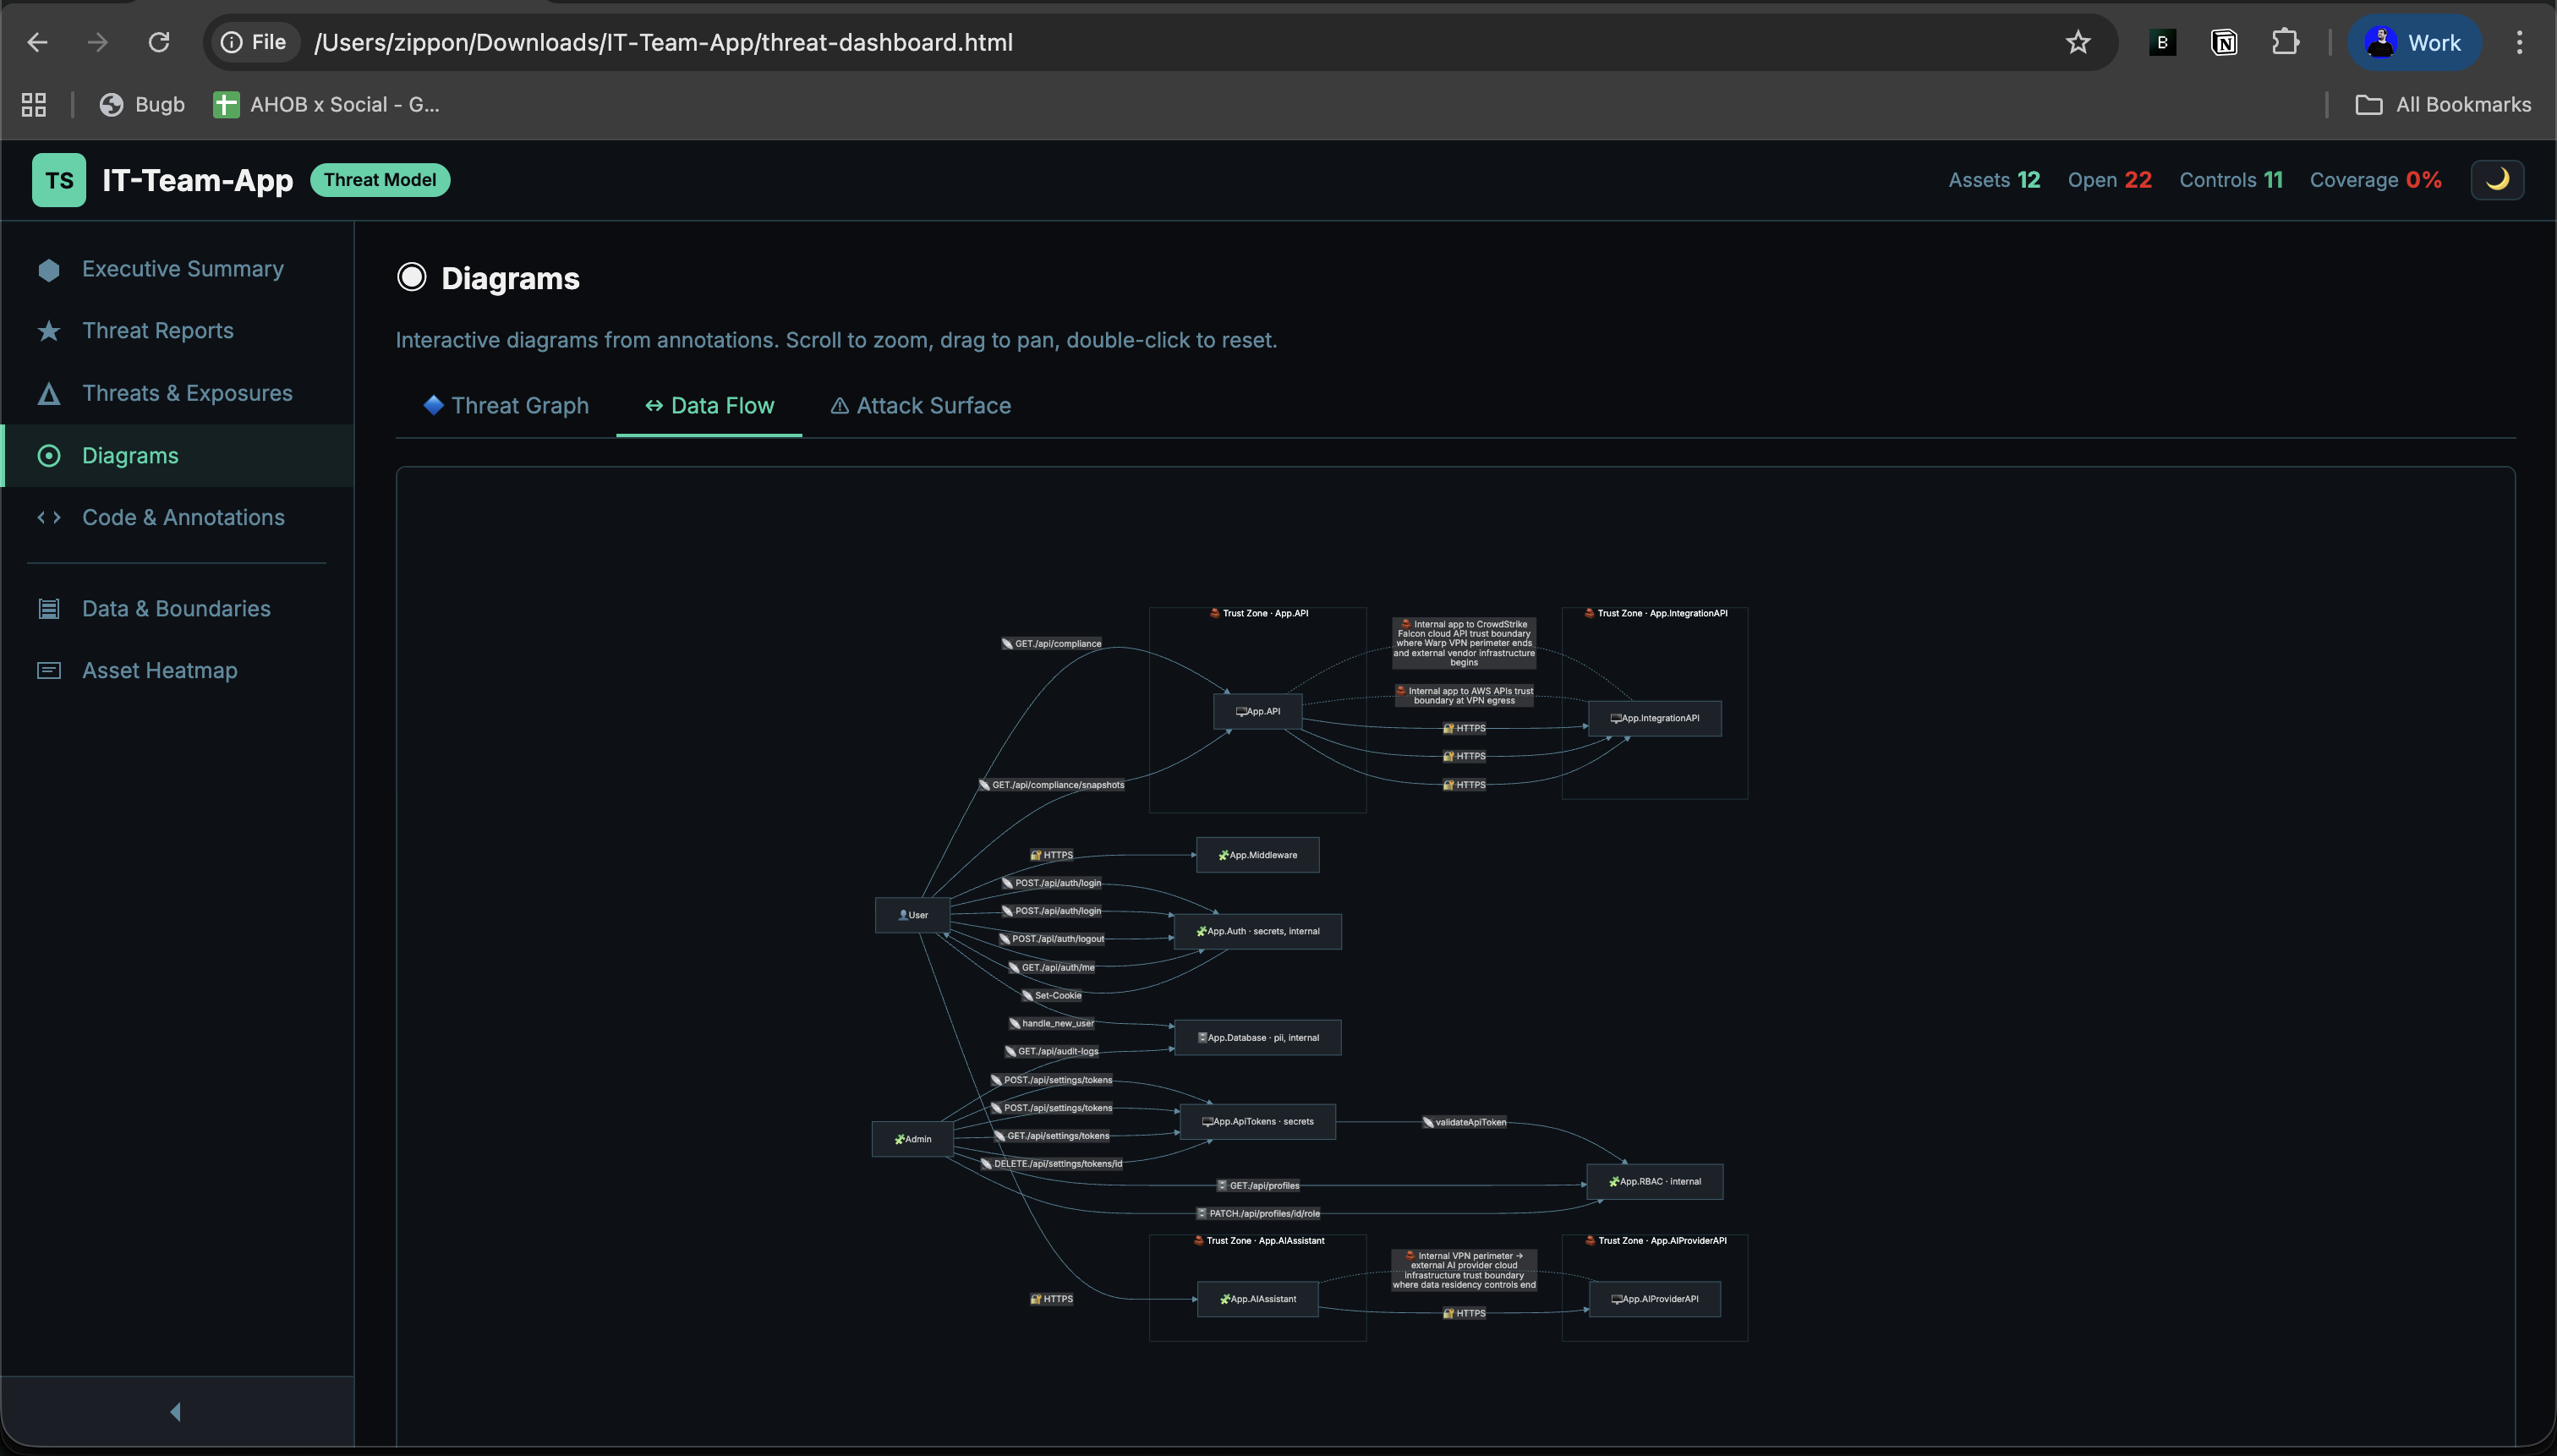The height and width of the screenshot is (1456, 2557).
Task: Expand All Bookmarks folder
Action: coord(2441,104)
